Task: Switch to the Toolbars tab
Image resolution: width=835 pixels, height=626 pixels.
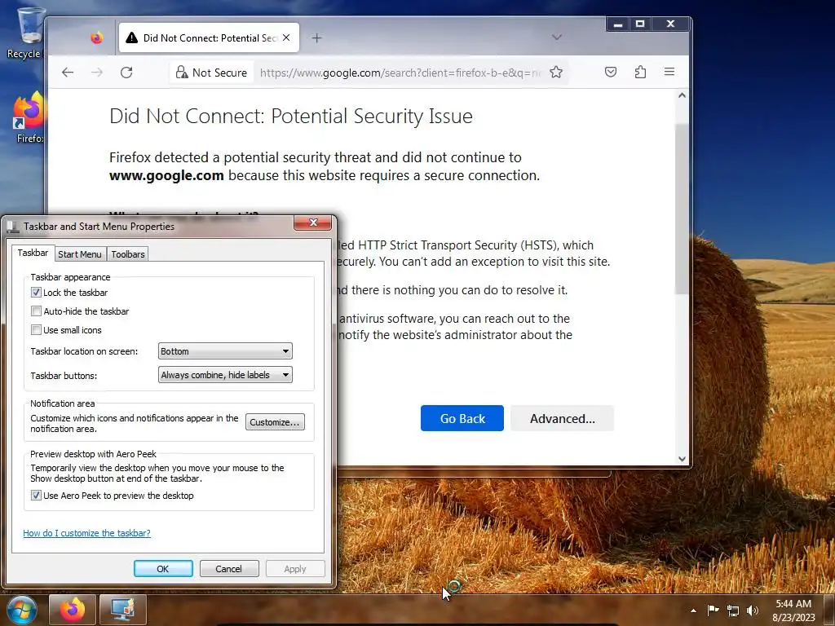Action: 128,254
